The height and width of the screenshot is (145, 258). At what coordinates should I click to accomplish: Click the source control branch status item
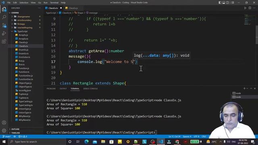pos(7,137)
